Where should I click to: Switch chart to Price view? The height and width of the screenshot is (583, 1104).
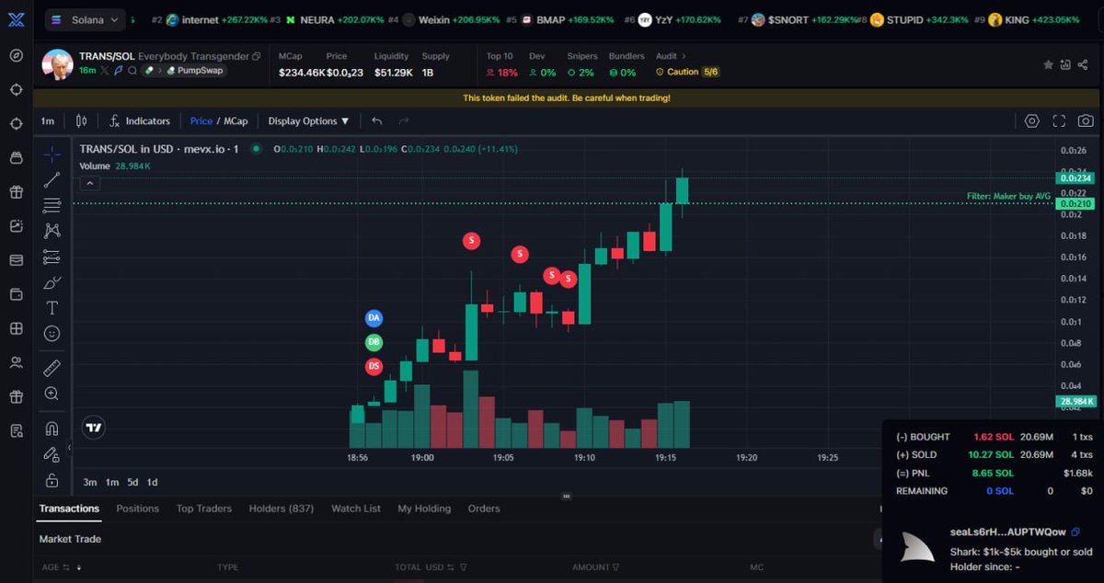[201, 120]
